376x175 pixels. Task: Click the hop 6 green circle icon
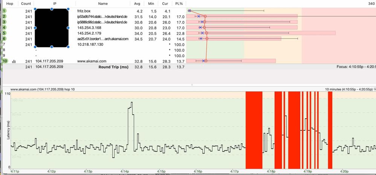point(5,38)
